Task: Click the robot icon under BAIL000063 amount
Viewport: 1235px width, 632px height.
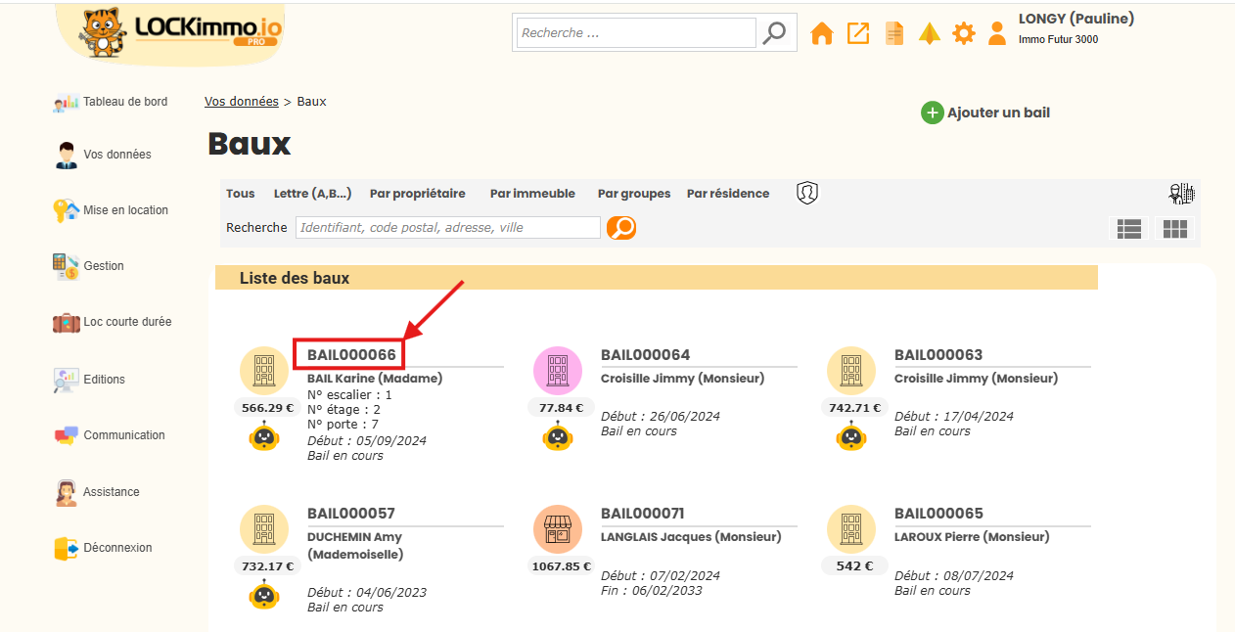Action: pos(851,435)
